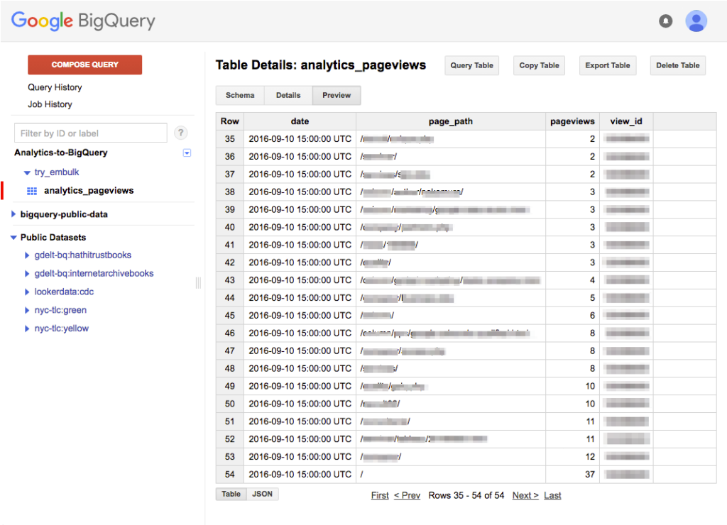
Task: Switch preview output to JSON view
Action: click(x=263, y=494)
